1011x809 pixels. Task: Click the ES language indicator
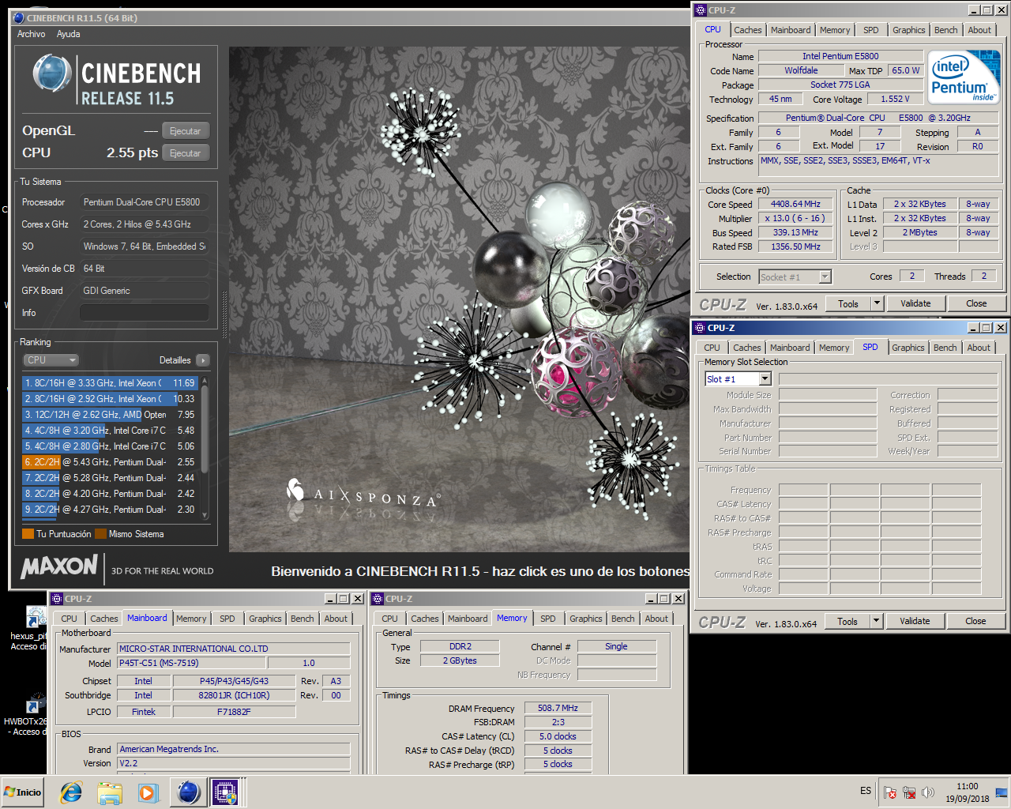point(866,791)
